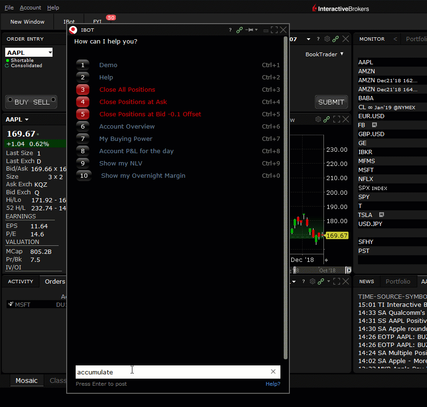Viewport: 427px width, 407px height.
Task: Click the note icon beside FB
Action: (375, 125)
